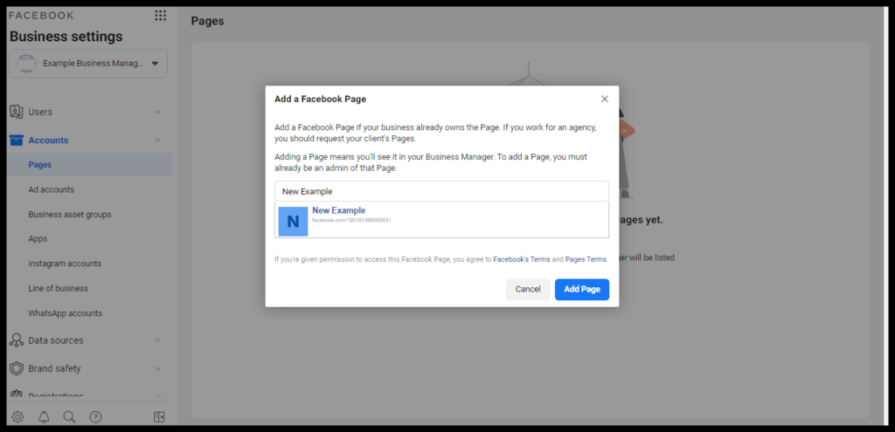This screenshot has width=895, height=432.
Task: Click the search magnifier icon
Action: tap(70, 417)
